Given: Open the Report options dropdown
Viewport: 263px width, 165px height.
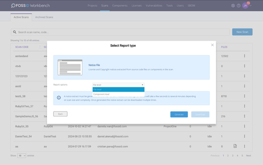Looking at the screenshot, I should (x=118, y=85).
